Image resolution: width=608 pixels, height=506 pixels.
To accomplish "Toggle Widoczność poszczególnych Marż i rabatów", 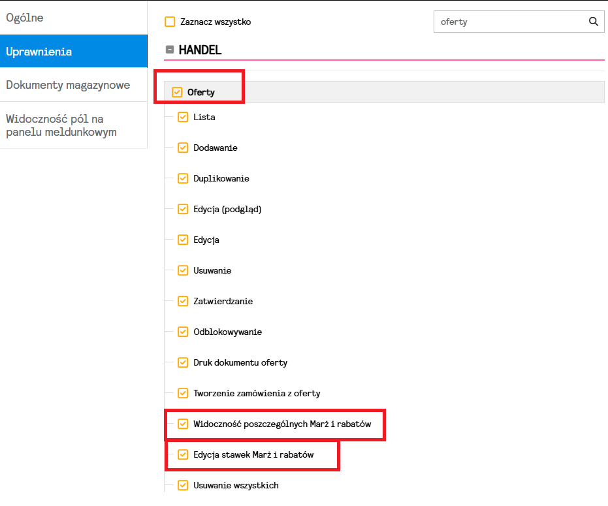I will (x=183, y=424).
